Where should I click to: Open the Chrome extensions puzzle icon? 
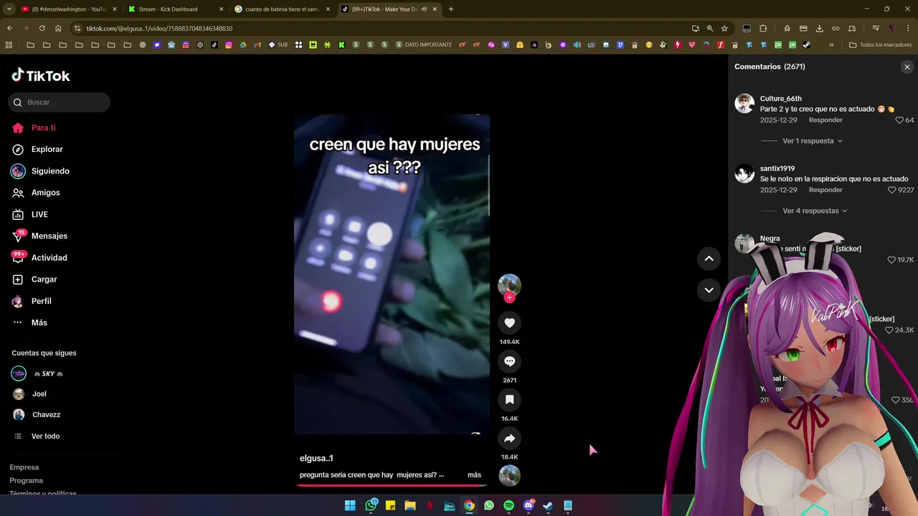click(763, 29)
